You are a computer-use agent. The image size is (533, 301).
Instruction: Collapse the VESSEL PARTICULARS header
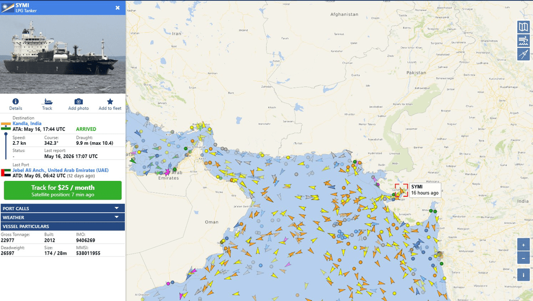(63, 226)
